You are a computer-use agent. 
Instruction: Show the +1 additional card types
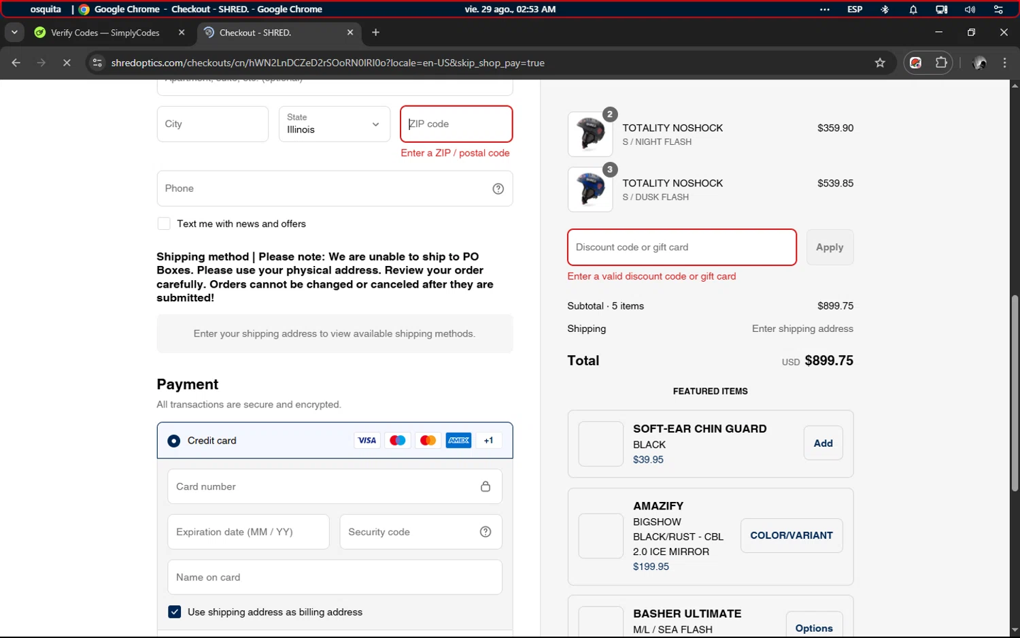[488, 440]
